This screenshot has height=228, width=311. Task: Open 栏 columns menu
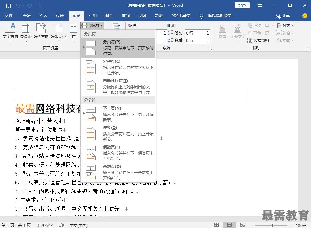tap(74, 33)
